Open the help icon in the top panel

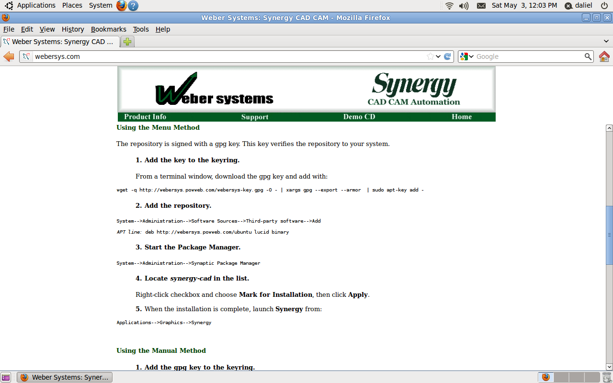tap(134, 6)
